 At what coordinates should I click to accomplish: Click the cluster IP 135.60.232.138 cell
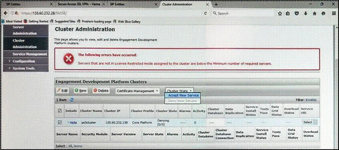click(116, 122)
